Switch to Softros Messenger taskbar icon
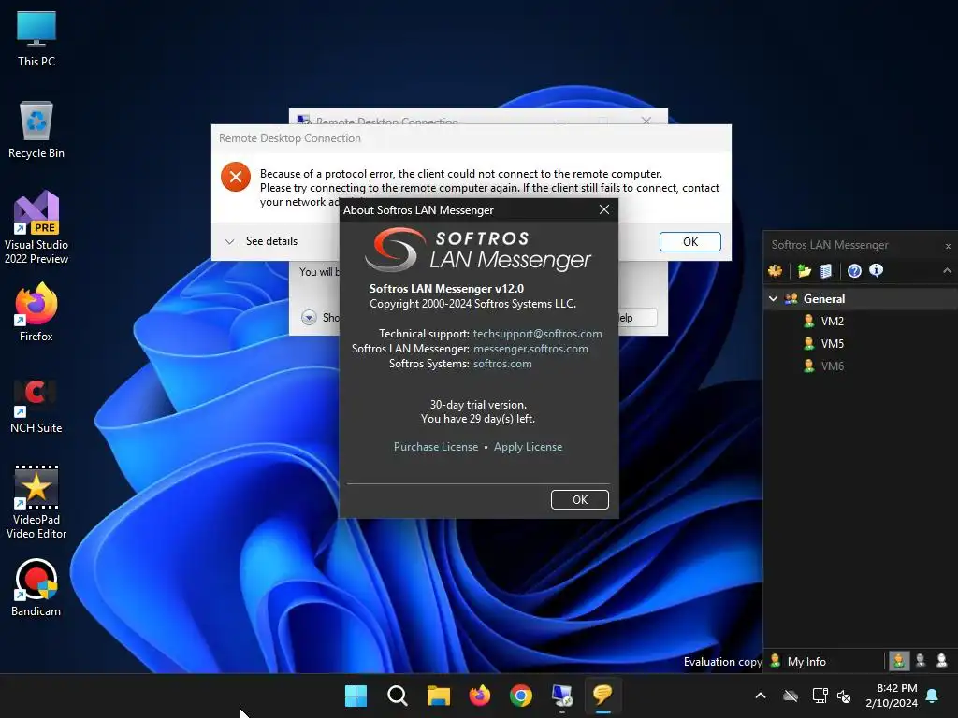Viewport: 958px width, 718px height. pos(603,696)
